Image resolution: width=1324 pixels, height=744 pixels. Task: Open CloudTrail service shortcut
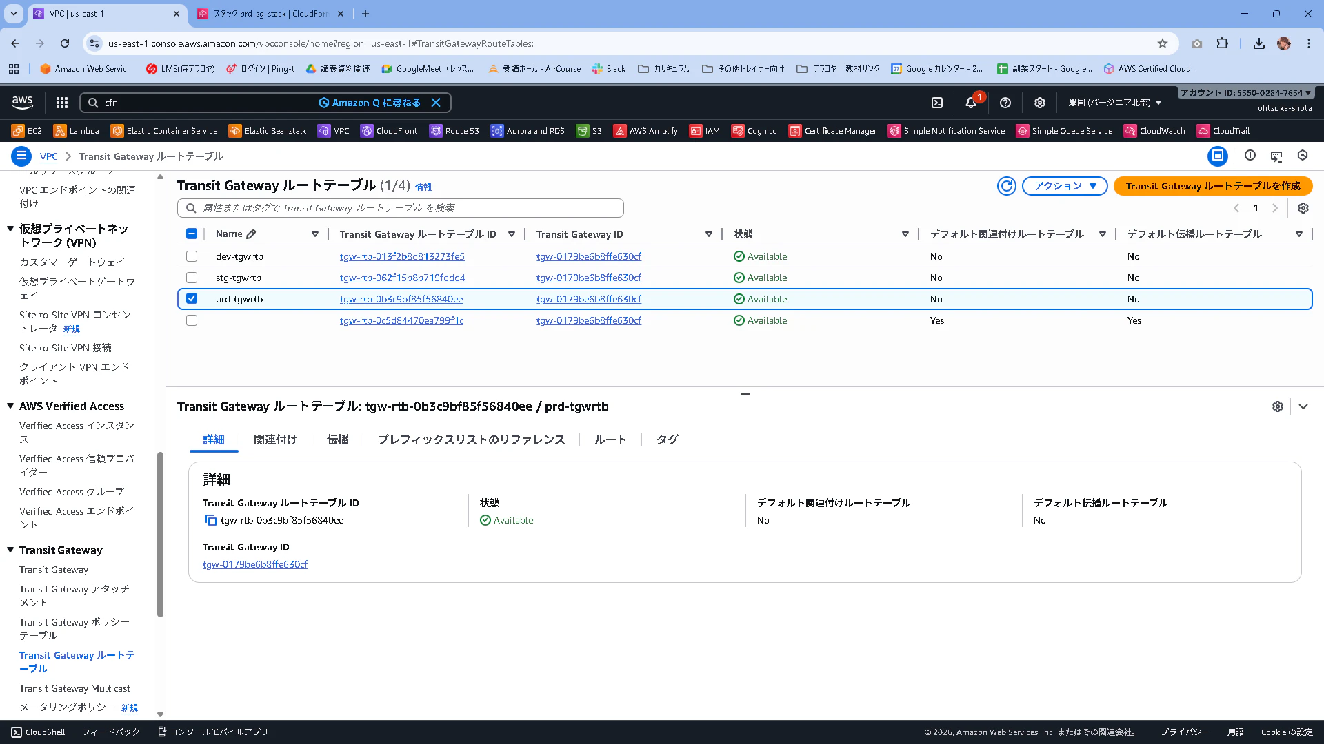pos(1223,131)
